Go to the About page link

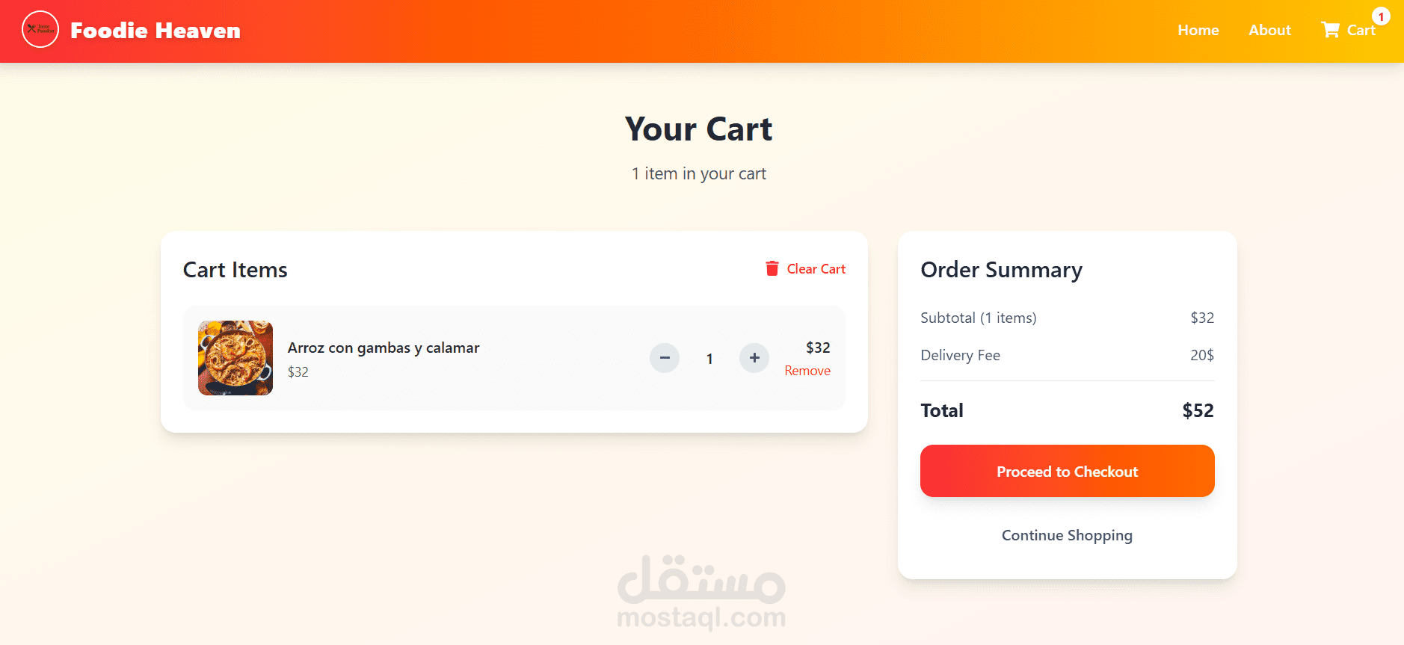point(1269,31)
